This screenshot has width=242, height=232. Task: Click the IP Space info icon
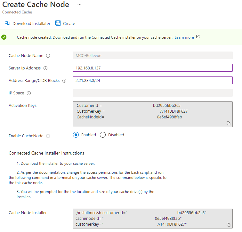[29, 93]
